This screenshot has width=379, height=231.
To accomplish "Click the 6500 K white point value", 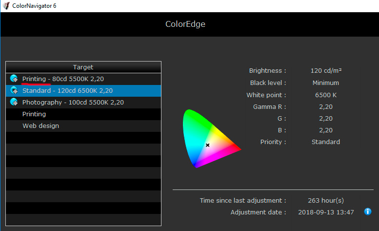I will tap(326, 95).
